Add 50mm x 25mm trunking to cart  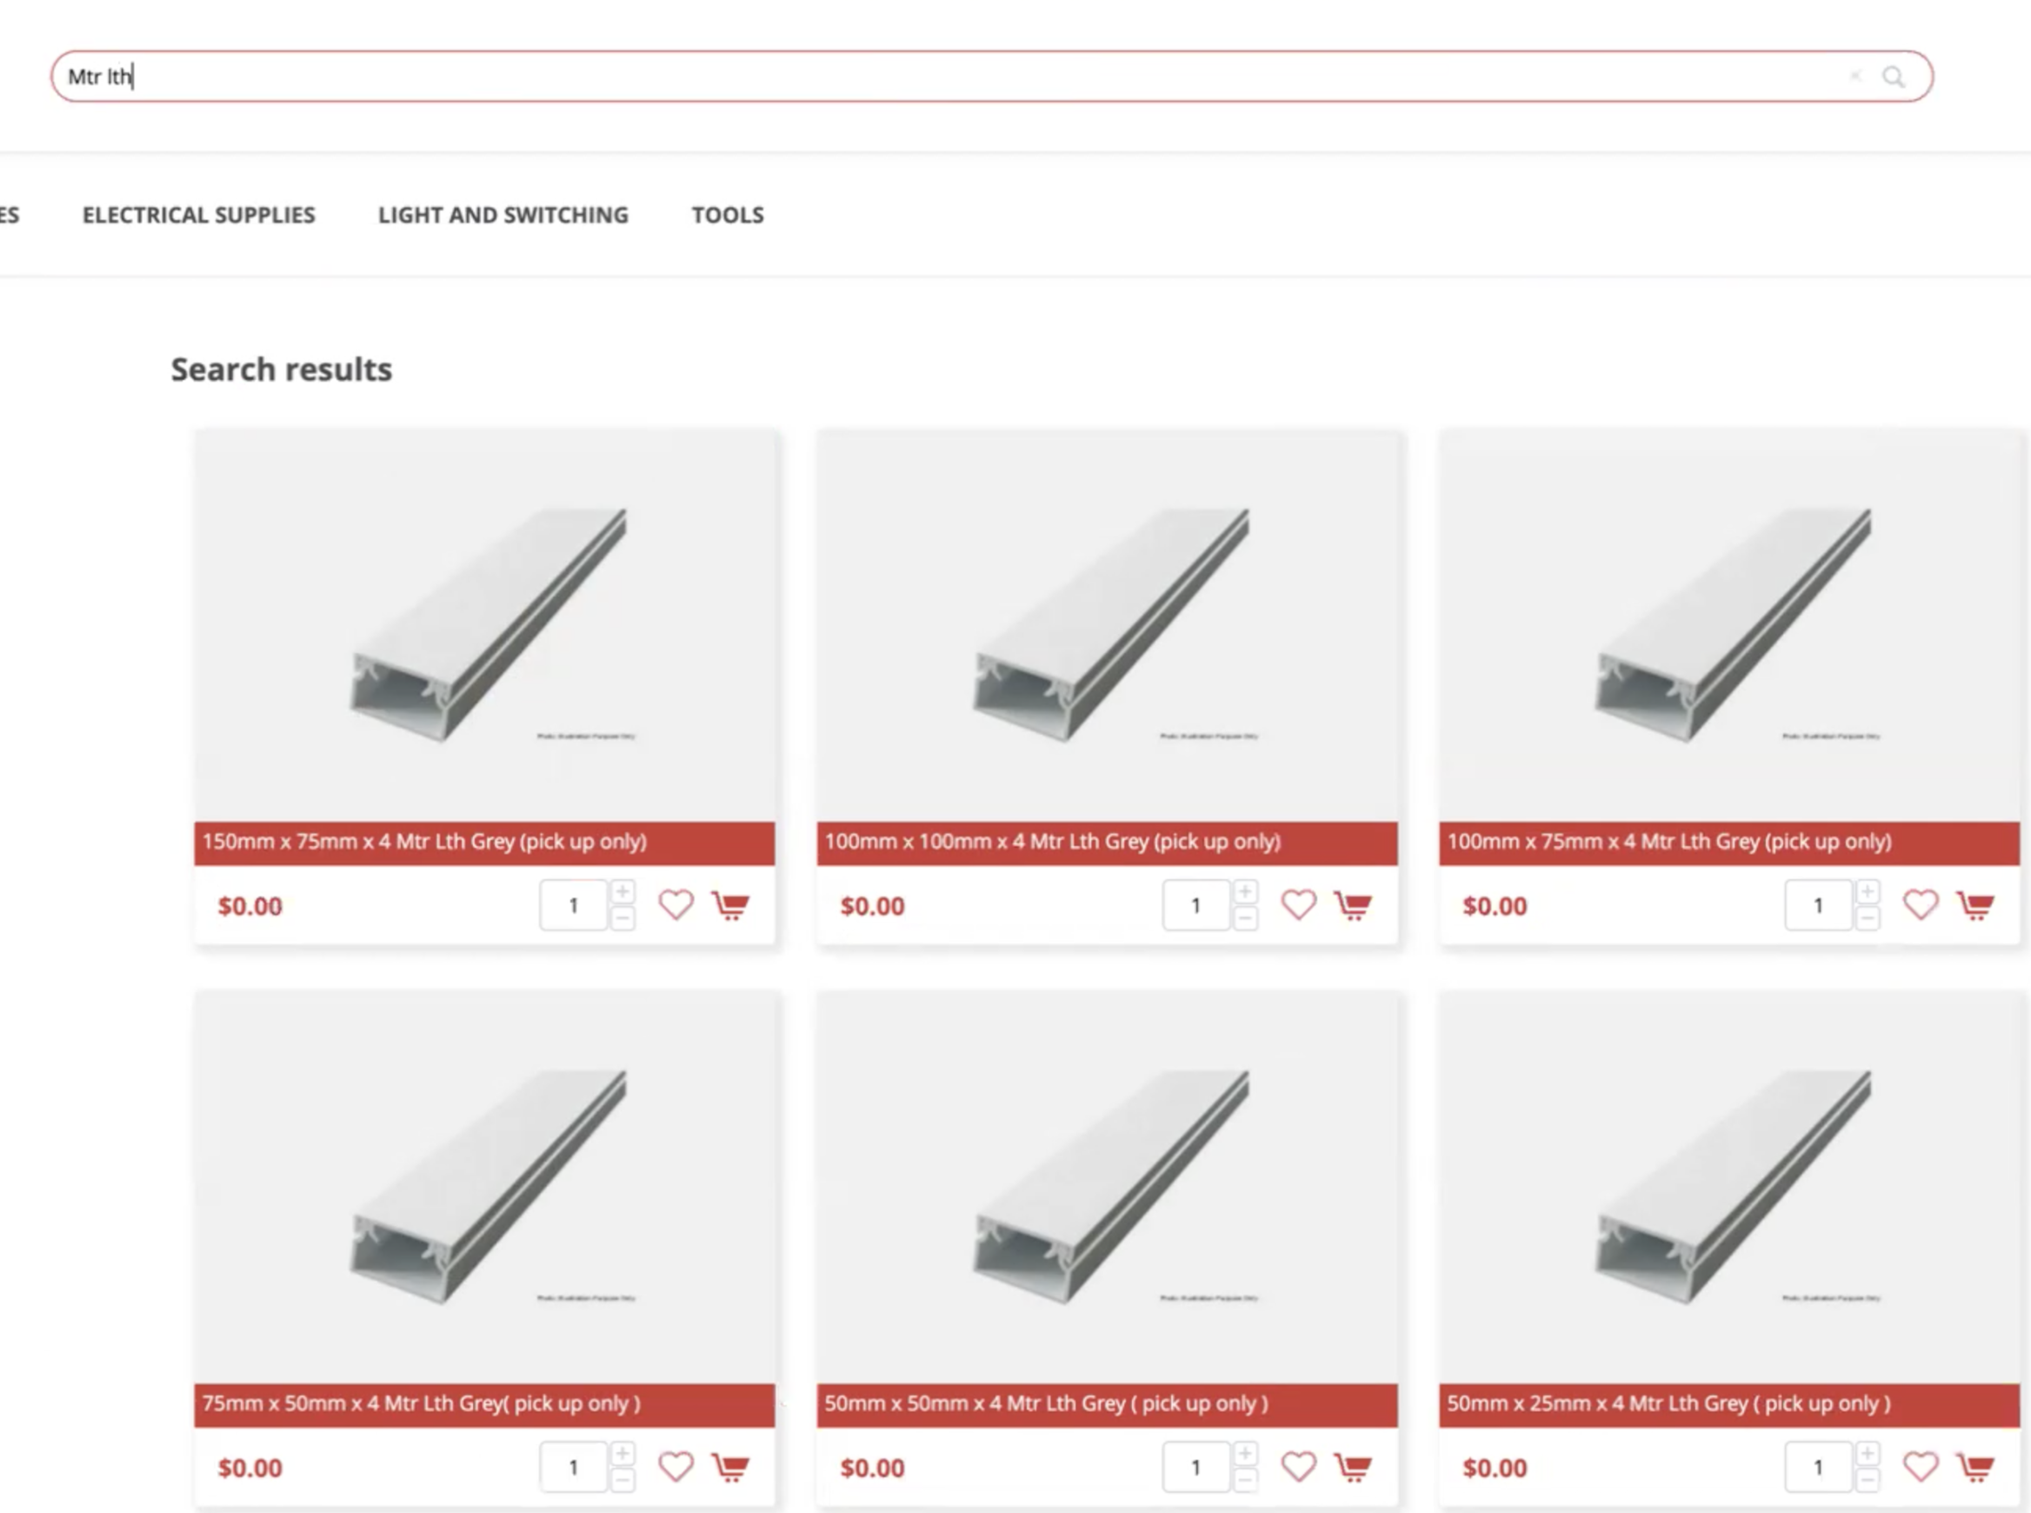[x=1976, y=1468]
